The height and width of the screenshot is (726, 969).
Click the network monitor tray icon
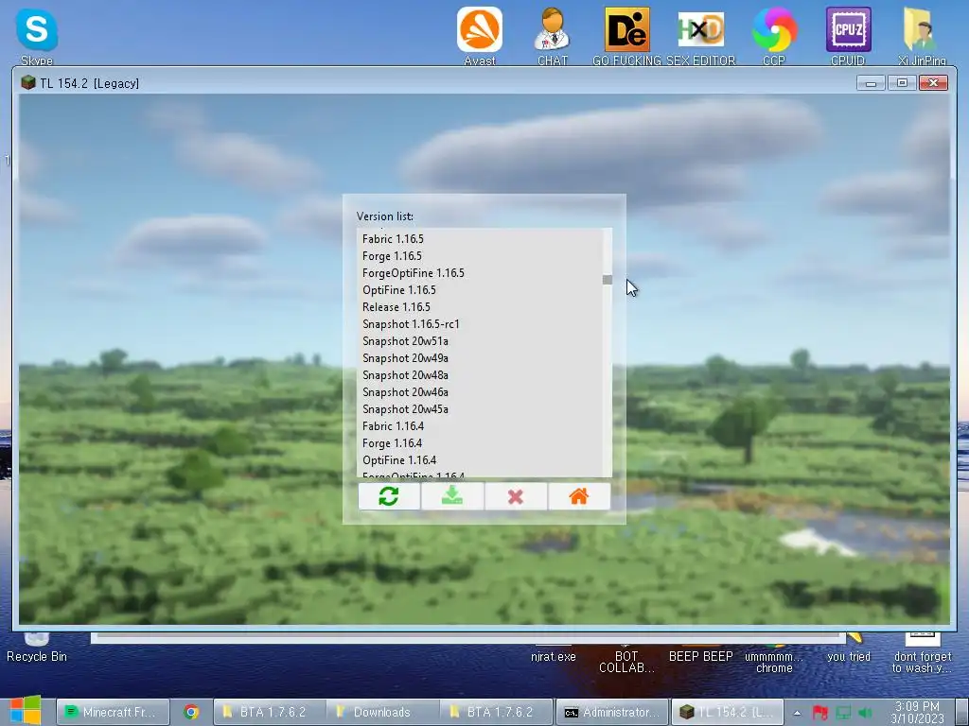click(x=843, y=713)
